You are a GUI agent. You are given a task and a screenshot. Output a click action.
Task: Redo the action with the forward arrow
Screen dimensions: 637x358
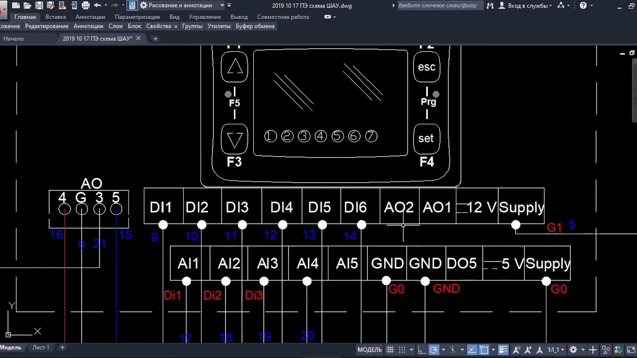click(x=114, y=5)
